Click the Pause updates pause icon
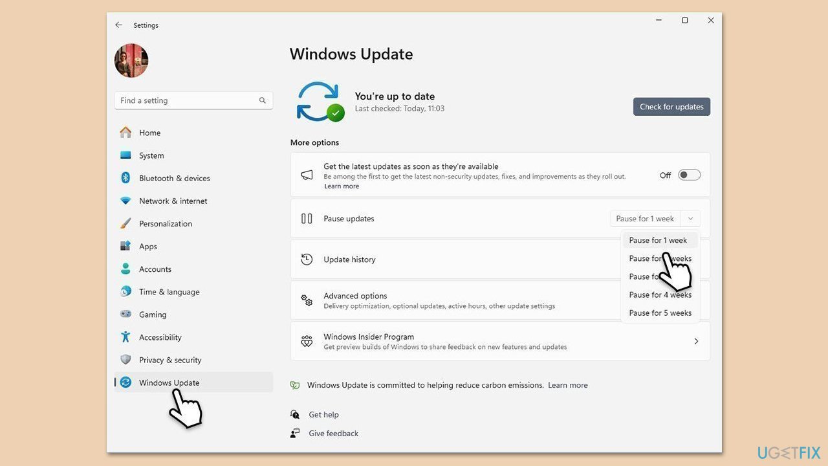828x466 pixels. click(307, 219)
